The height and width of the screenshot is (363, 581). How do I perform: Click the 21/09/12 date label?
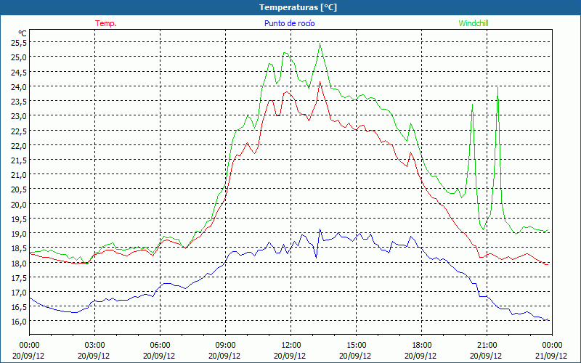(551, 356)
